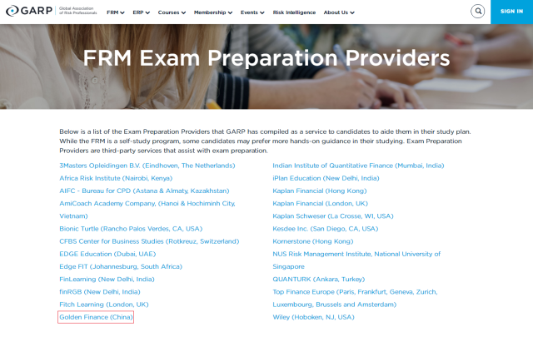The width and height of the screenshot is (533, 337).
Task: Open the Courses dropdown menu
Action: 172,12
